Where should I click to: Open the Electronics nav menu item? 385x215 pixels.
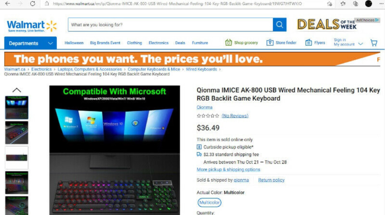point(159,43)
